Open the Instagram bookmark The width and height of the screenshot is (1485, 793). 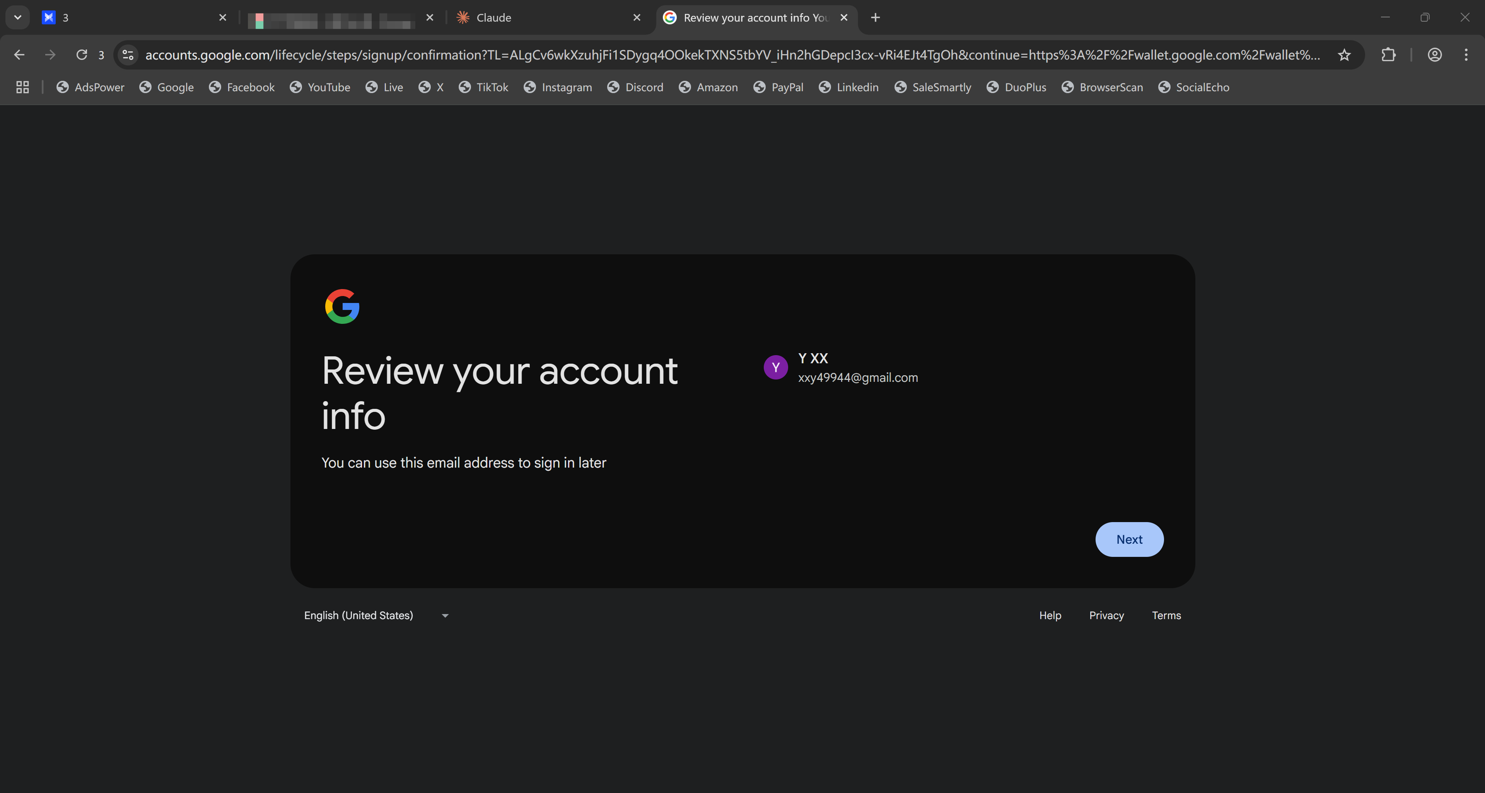[558, 87]
